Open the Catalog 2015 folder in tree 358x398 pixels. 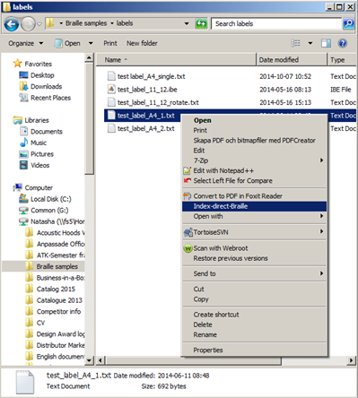pos(56,289)
